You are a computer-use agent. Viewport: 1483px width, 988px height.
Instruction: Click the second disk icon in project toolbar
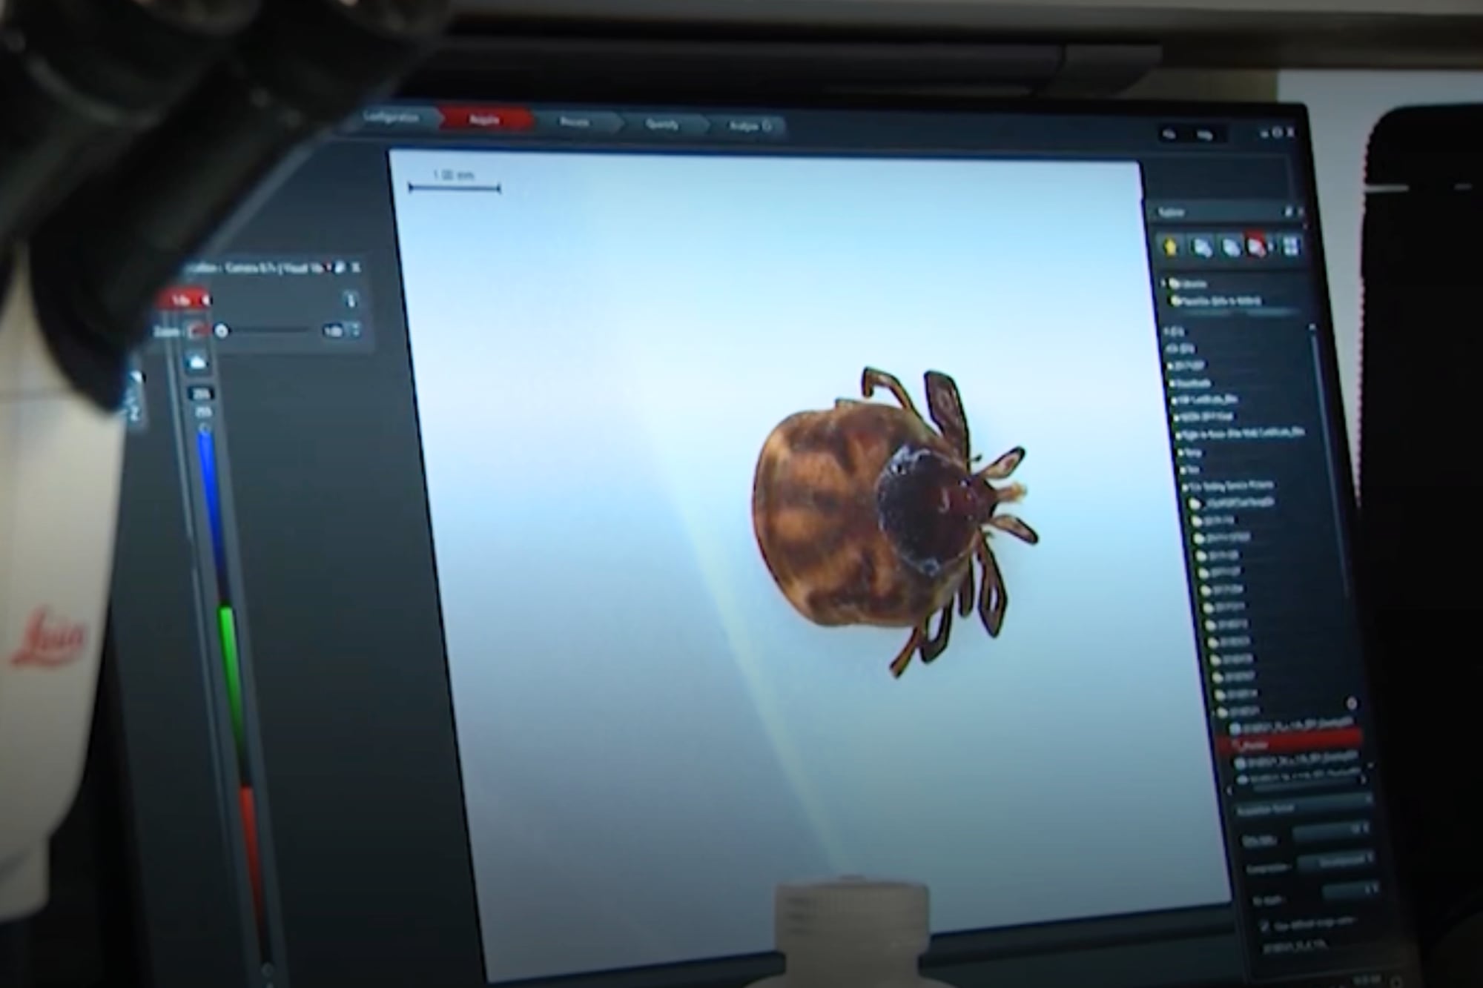pos(1202,246)
